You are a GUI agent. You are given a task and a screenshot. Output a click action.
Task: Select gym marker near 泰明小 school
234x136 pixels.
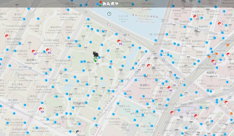[x=196, y=117]
